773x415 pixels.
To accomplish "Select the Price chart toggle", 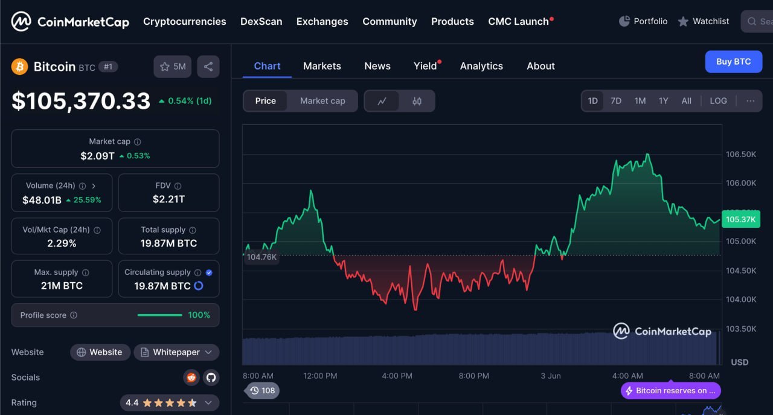I will click(266, 101).
